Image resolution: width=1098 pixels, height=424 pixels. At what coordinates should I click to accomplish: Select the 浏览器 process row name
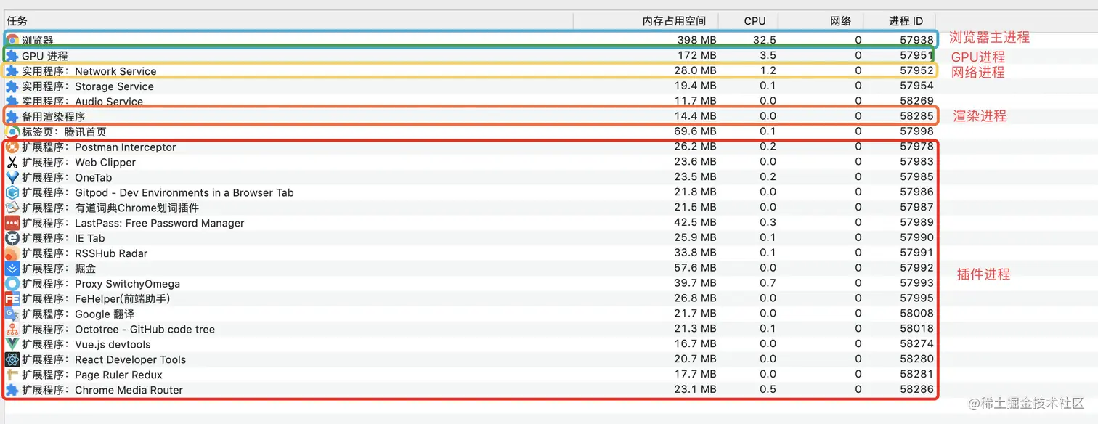[x=38, y=41]
